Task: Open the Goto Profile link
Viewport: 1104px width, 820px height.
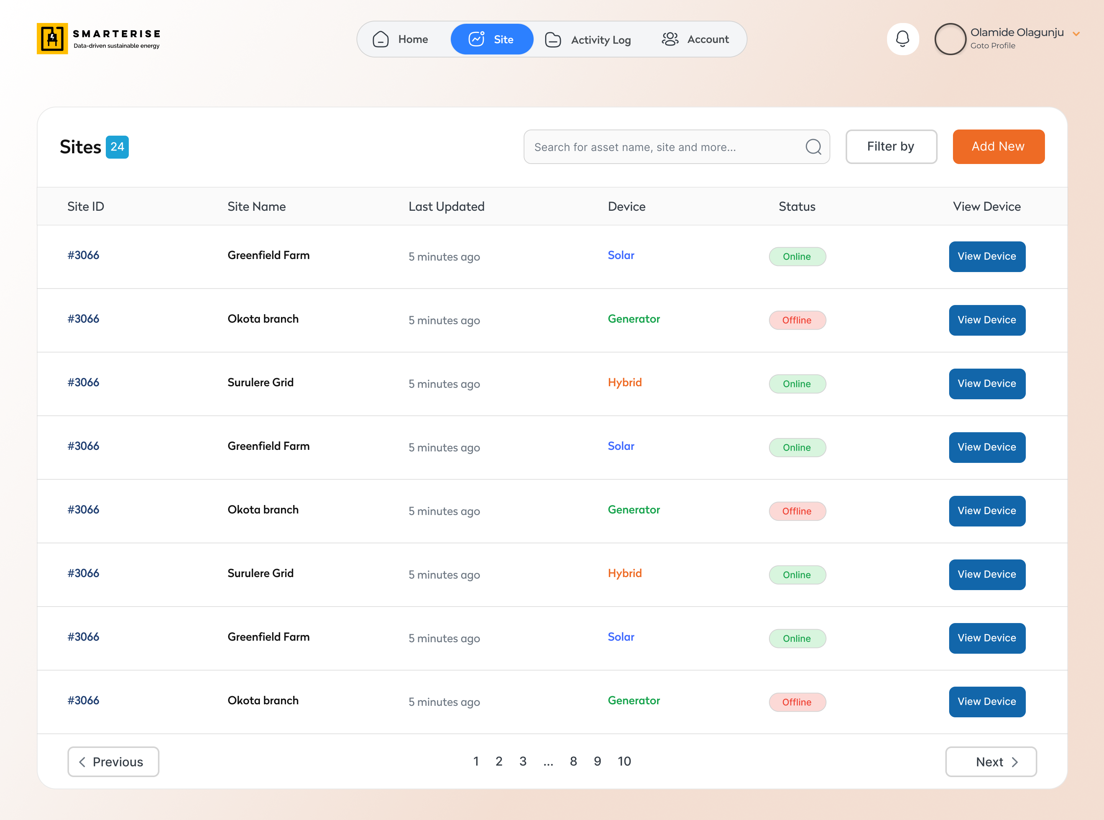Action: tap(992, 46)
